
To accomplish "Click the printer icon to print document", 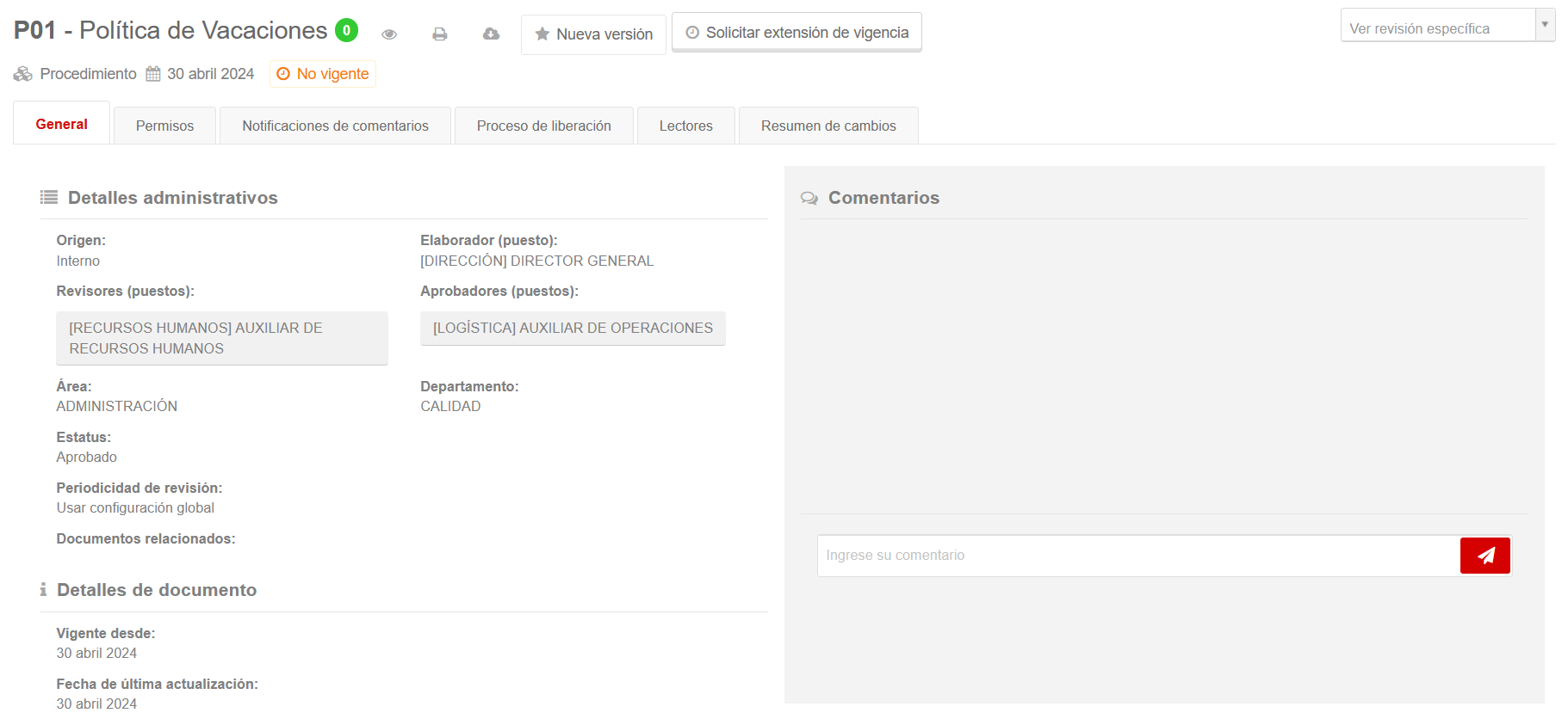I will [x=440, y=34].
